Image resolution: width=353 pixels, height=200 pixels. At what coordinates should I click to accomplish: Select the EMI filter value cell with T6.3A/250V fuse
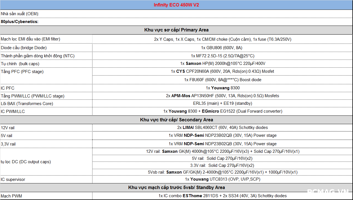point(222,39)
